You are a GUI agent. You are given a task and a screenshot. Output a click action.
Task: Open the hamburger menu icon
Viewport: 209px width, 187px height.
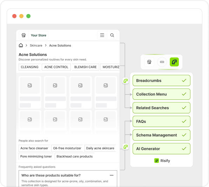(x=102, y=35)
